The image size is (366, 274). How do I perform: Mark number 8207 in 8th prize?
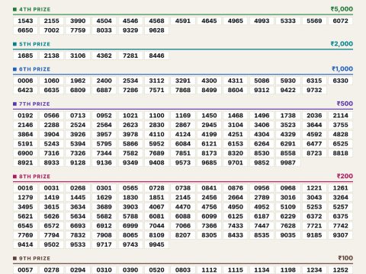click(x=183, y=235)
